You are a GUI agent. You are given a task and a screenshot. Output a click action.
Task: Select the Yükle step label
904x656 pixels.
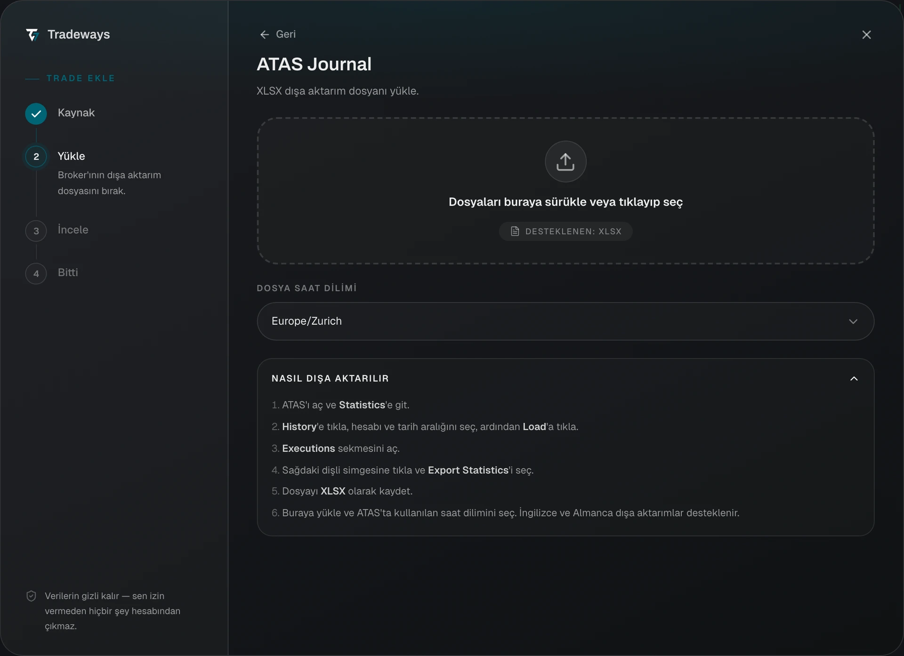tap(72, 156)
